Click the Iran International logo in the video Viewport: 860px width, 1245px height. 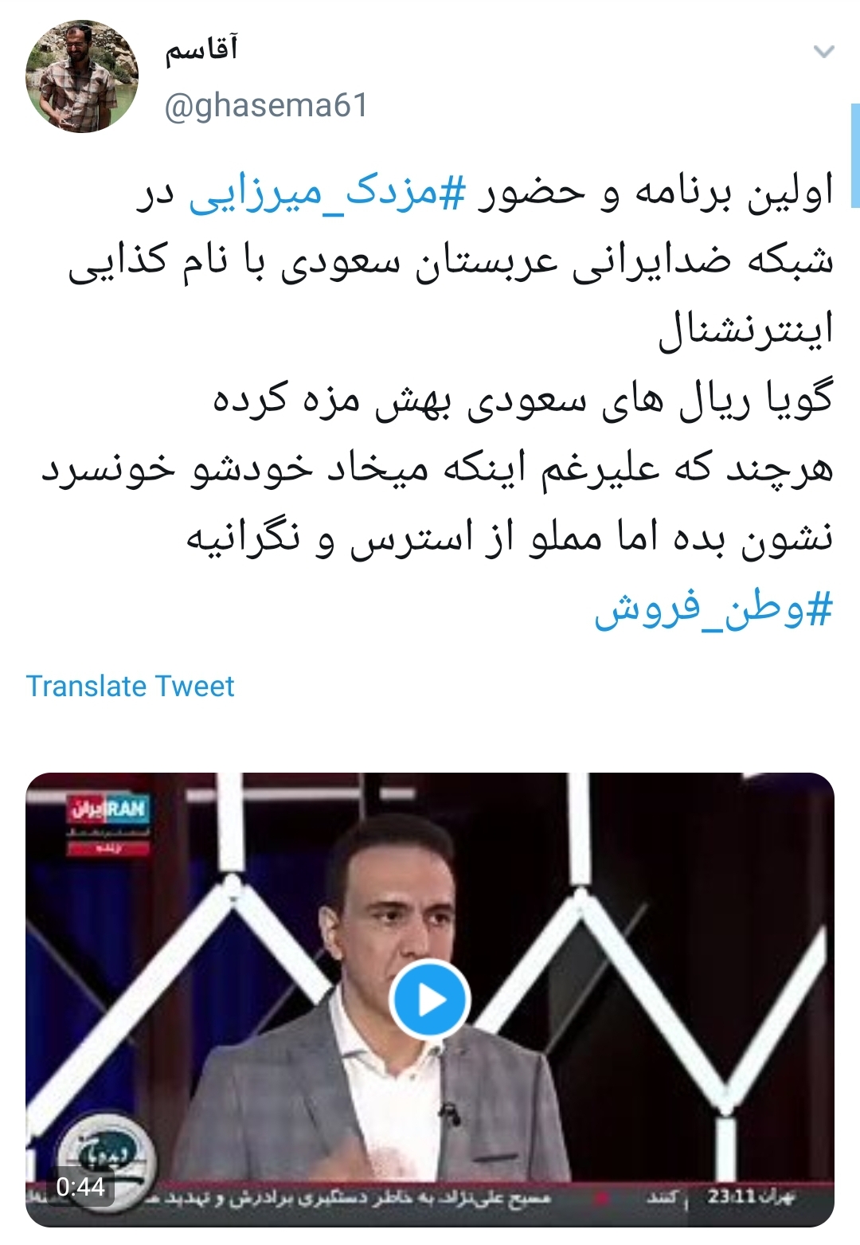tap(109, 809)
